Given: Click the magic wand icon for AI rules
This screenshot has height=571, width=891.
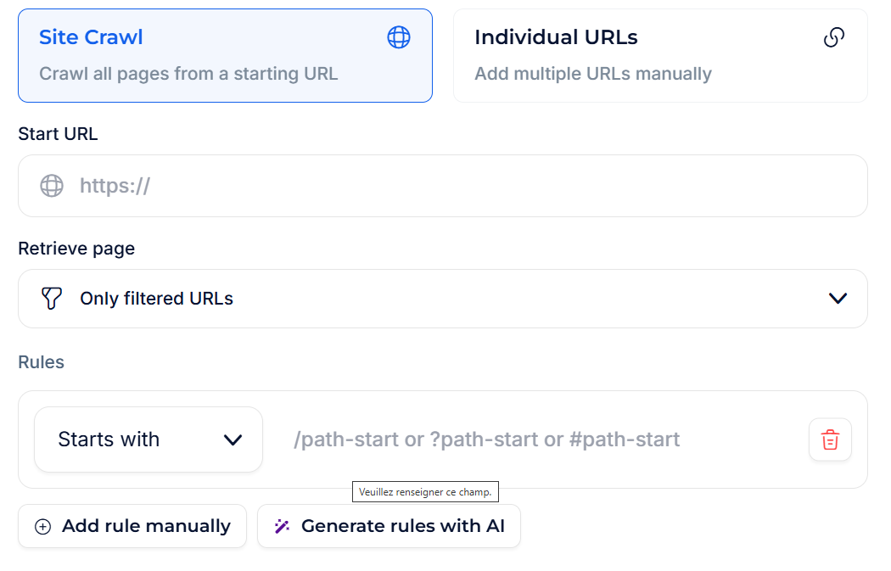Looking at the screenshot, I should click(282, 527).
